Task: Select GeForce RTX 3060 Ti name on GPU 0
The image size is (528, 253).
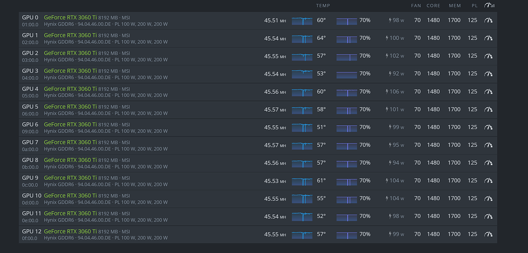Action: [x=70, y=17]
